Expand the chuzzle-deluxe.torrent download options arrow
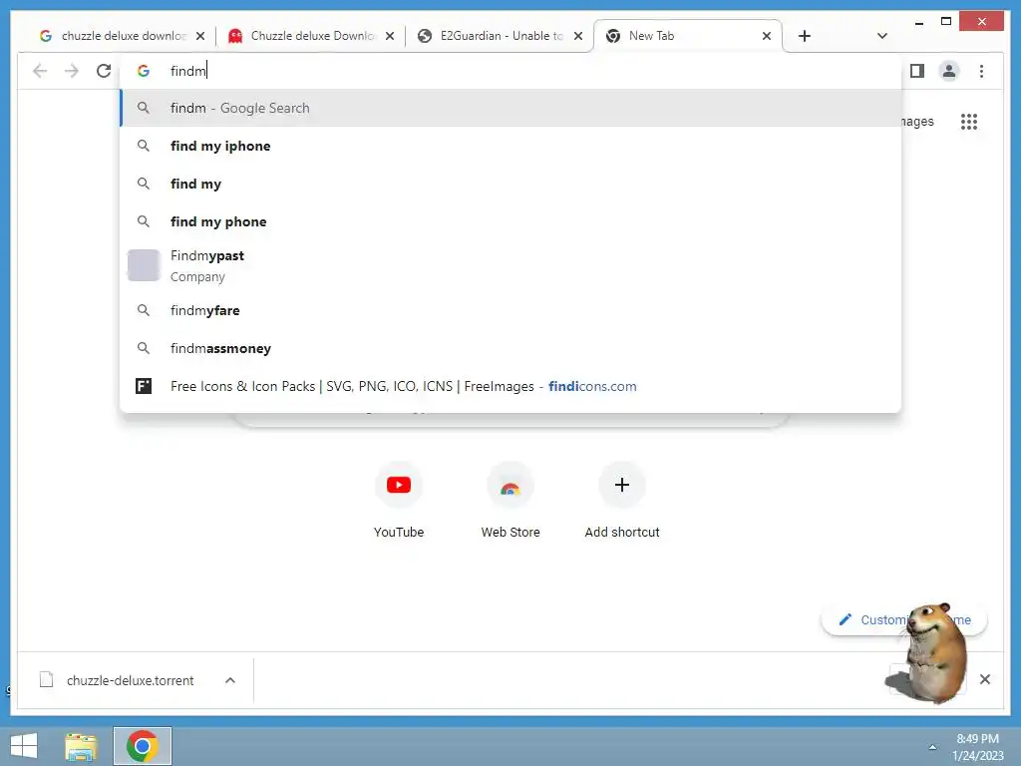Viewport: 1021px width, 766px height. [x=230, y=680]
